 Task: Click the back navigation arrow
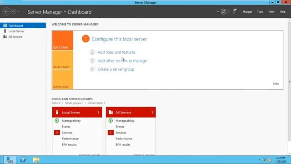tap(6, 12)
